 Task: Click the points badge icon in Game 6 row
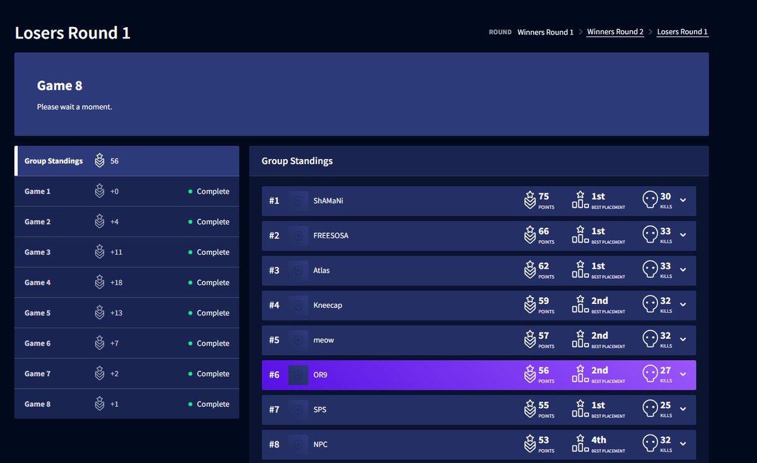click(100, 343)
